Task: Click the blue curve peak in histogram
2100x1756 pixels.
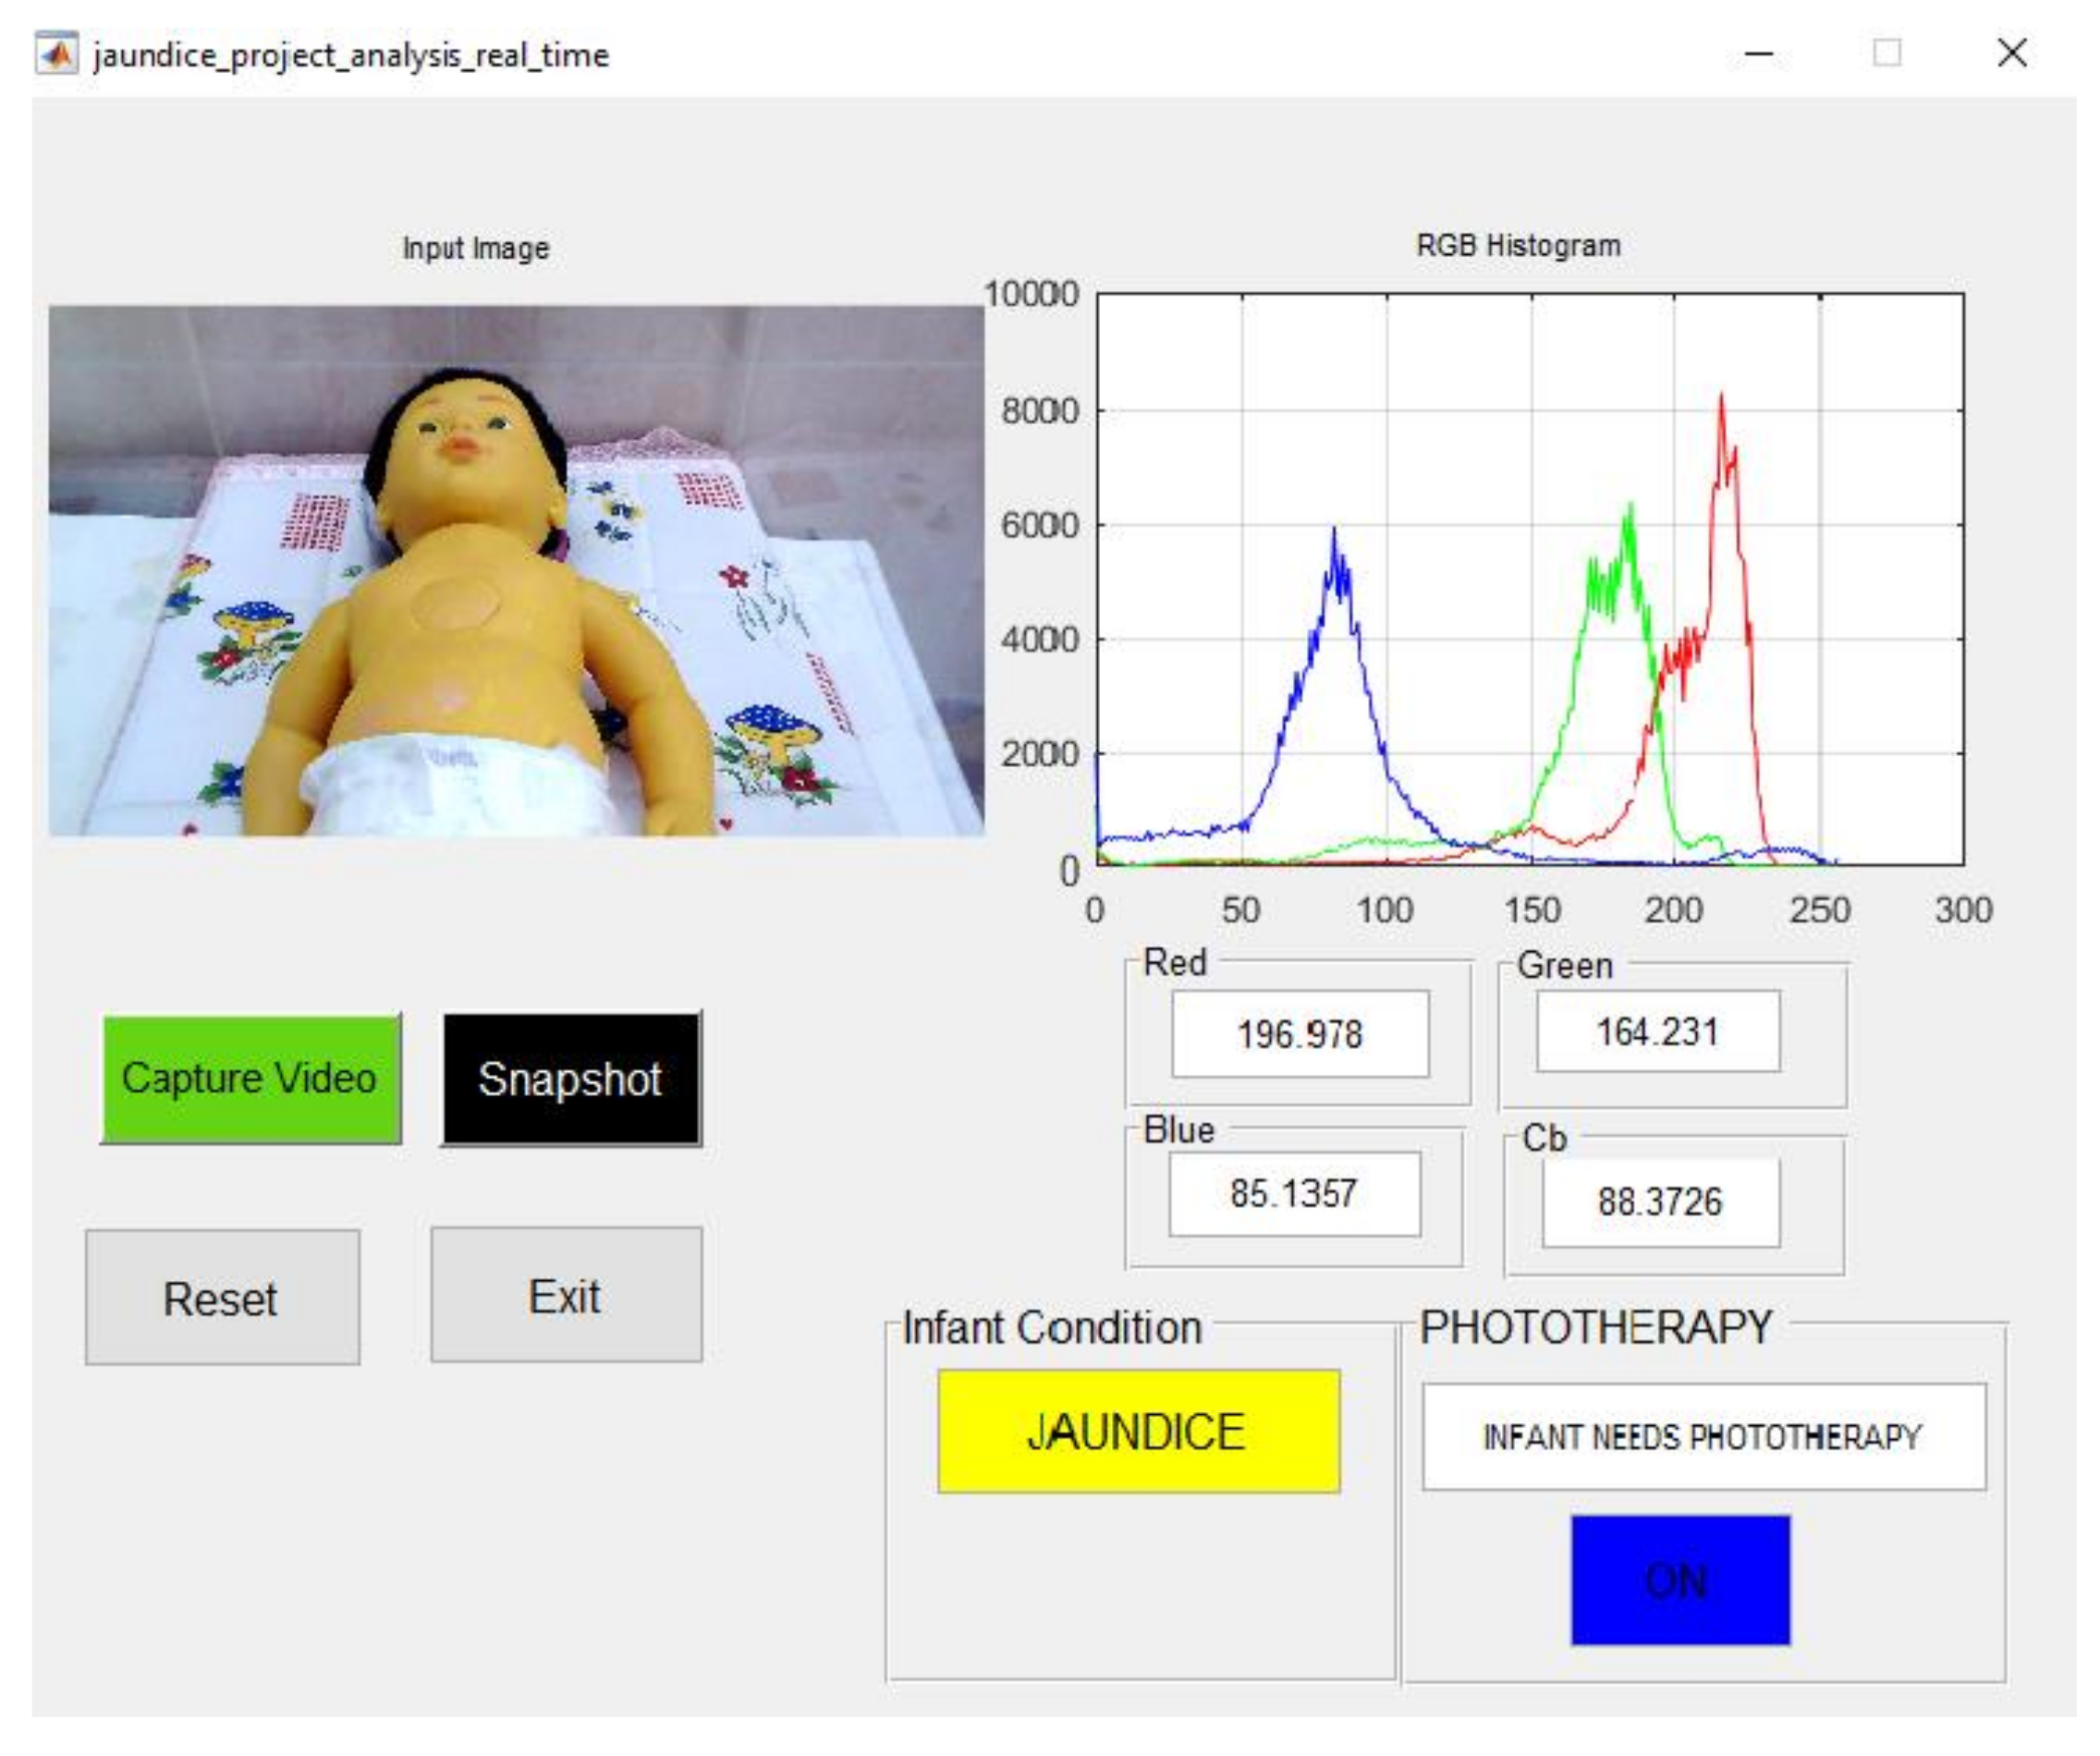Action: point(1334,533)
